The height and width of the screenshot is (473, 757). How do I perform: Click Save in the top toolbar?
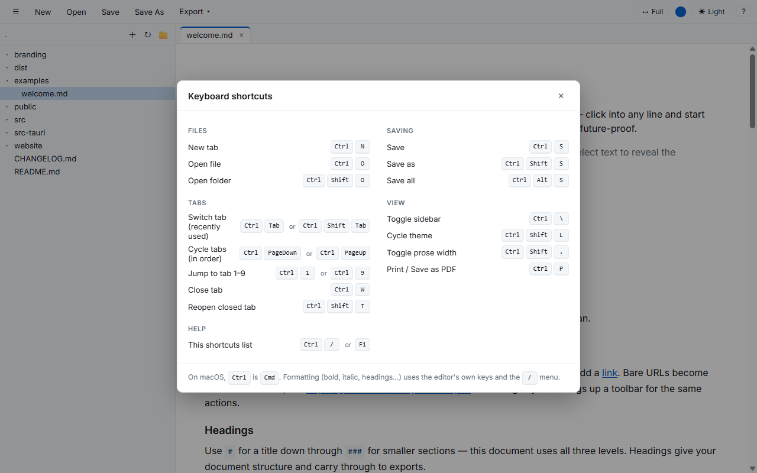tap(110, 12)
